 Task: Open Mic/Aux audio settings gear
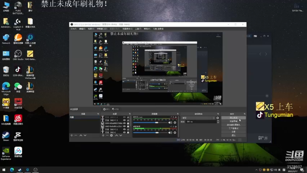pos(175,123)
